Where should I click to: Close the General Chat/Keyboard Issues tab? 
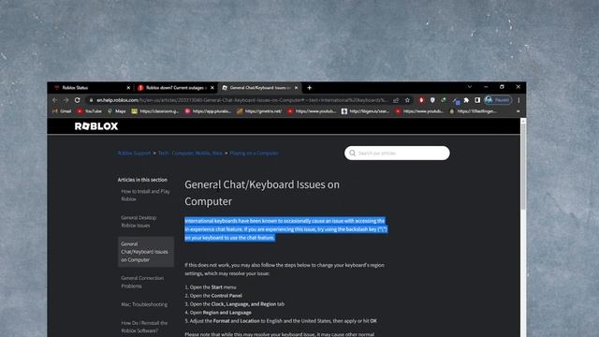pos(296,88)
